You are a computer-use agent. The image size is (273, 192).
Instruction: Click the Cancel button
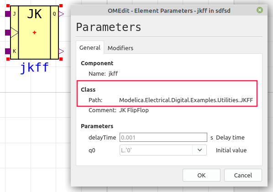243,175
